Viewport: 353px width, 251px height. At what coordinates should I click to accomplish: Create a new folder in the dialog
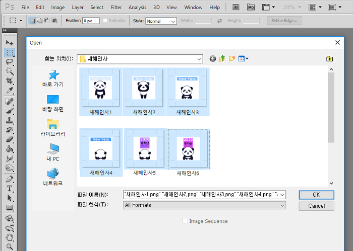point(232,59)
